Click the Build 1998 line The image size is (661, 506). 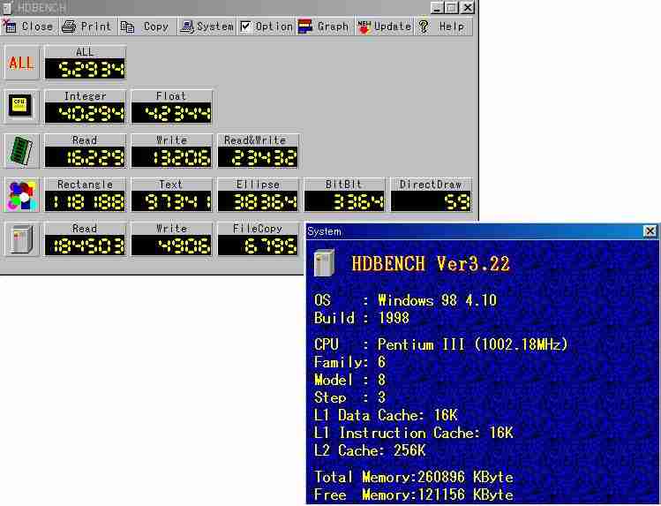pos(362,318)
